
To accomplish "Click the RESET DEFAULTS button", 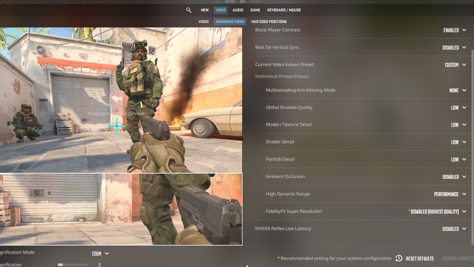I will 419,258.
